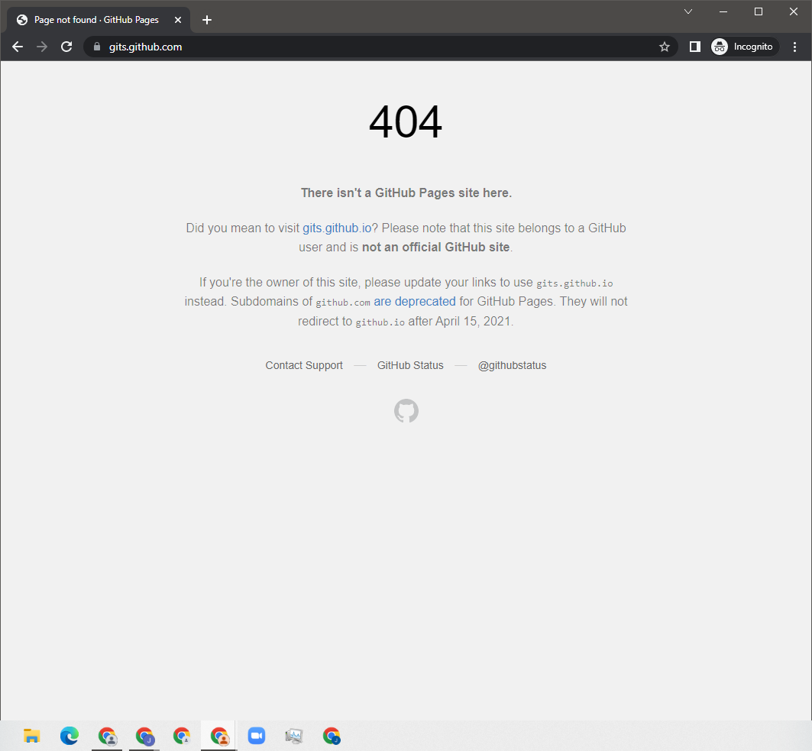Open a new tab with plus button
The image size is (812, 751).
pos(207,20)
